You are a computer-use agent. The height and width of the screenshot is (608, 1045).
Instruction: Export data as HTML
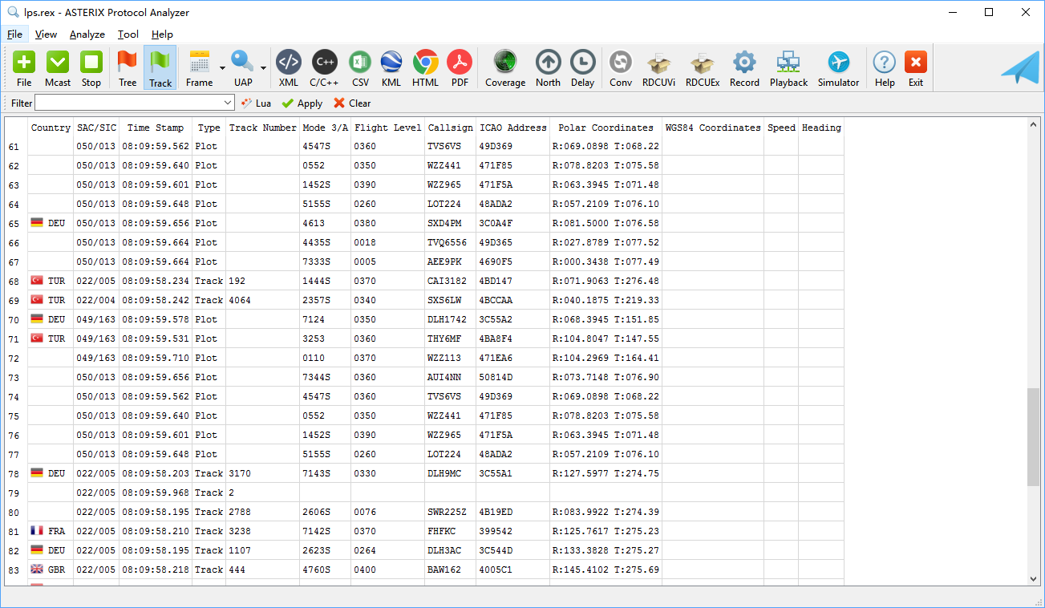click(426, 68)
